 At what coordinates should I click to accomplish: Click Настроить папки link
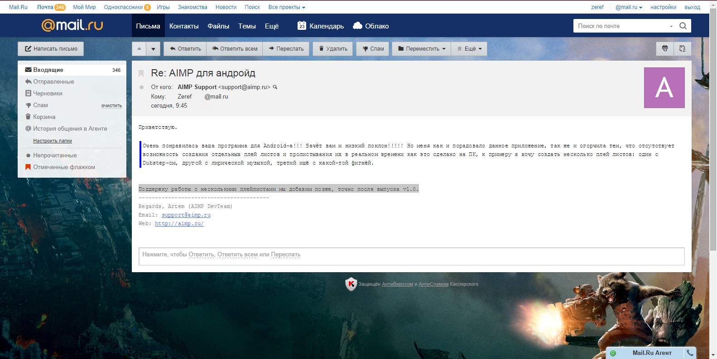coord(53,141)
